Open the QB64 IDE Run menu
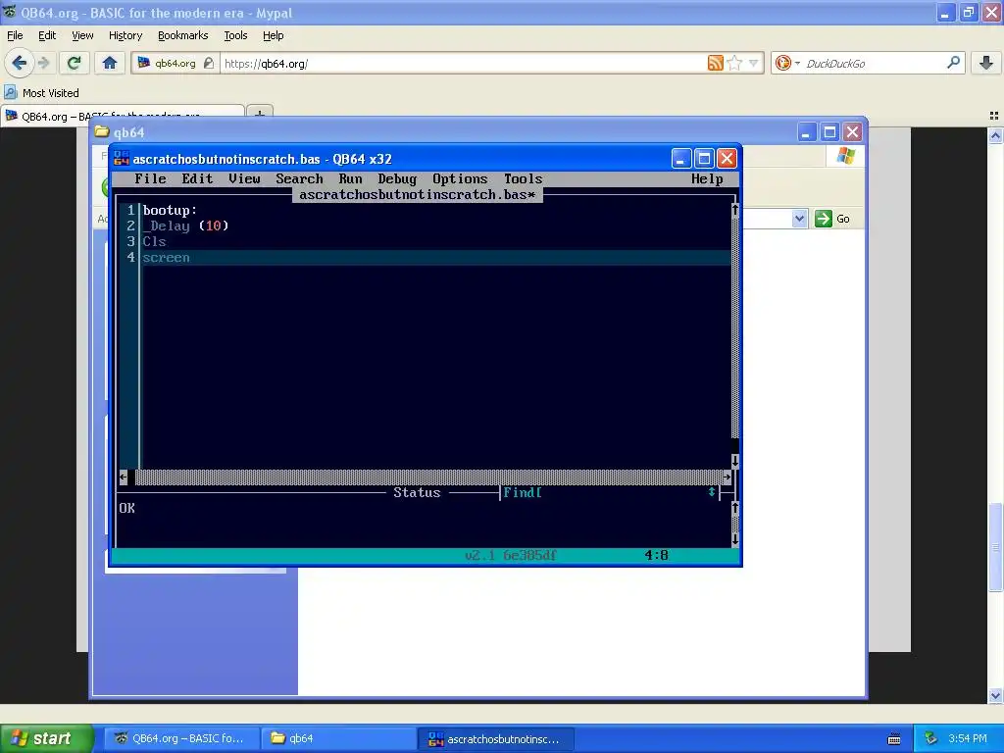Image resolution: width=1004 pixels, height=753 pixels. pyautogui.click(x=350, y=178)
